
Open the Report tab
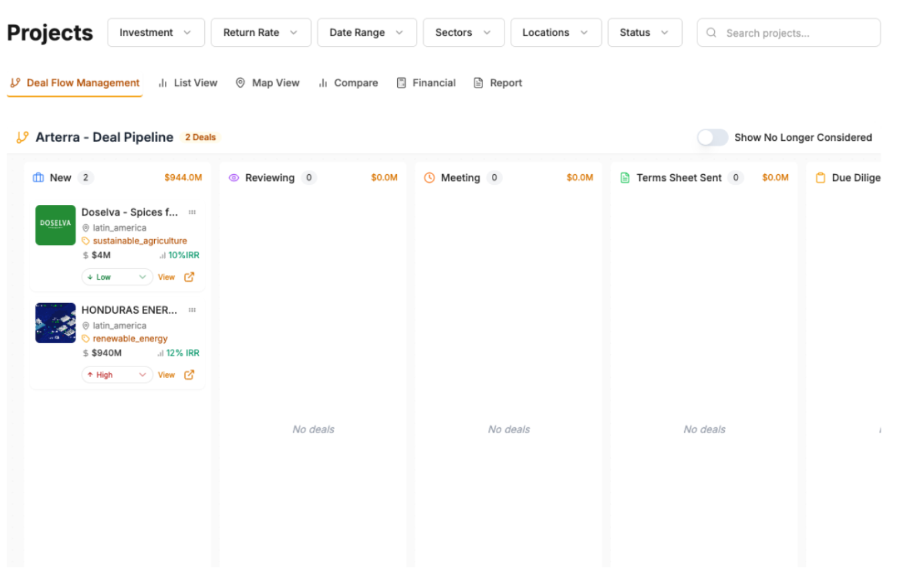pyautogui.click(x=497, y=83)
